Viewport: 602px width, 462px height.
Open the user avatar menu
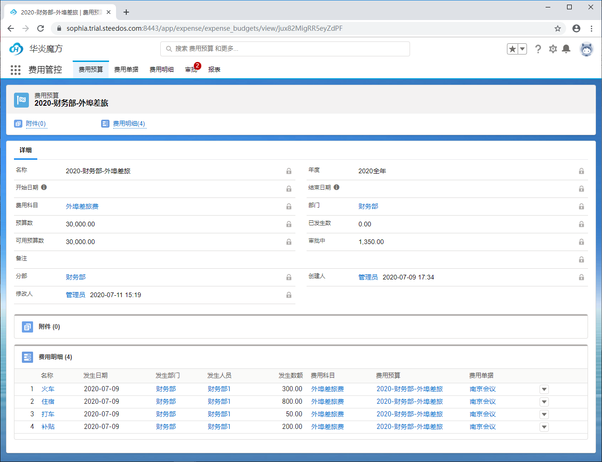tap(587, 49)
